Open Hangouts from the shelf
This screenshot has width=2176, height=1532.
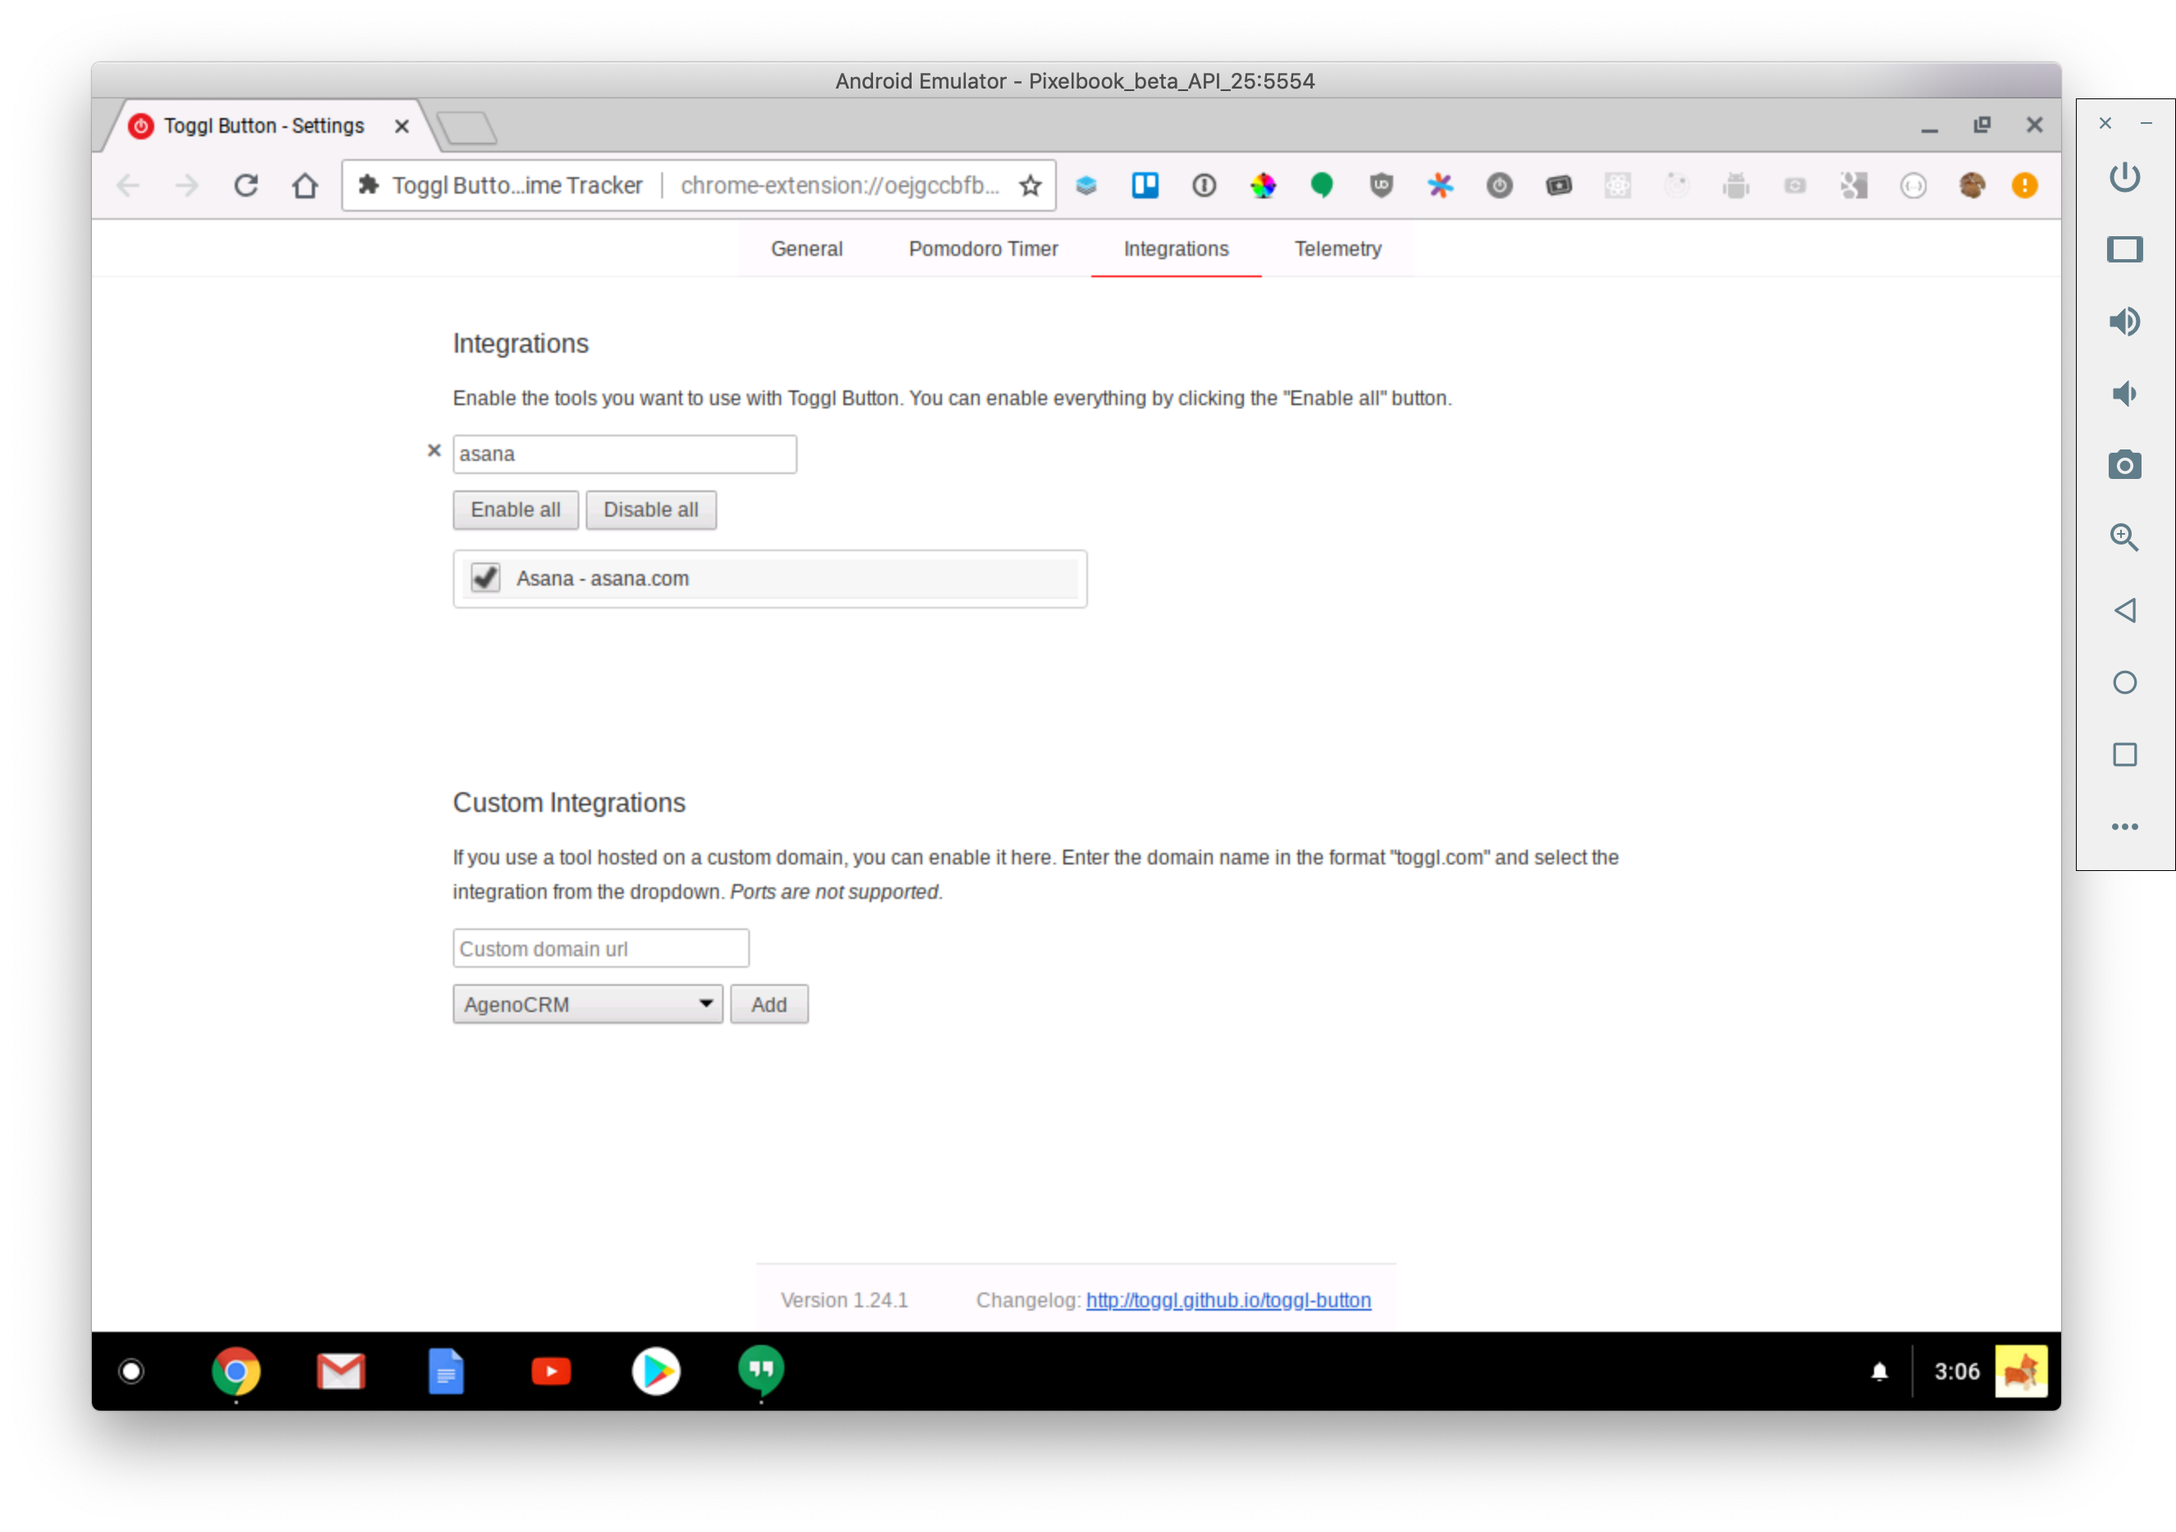coord(761,1371)
